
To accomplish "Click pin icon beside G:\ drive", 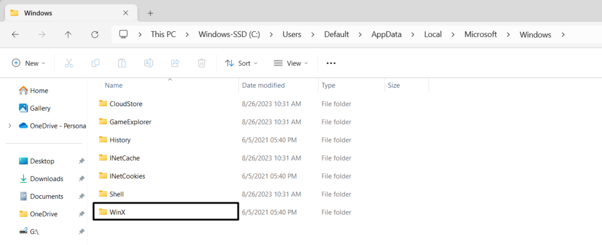I will point(81,232).
